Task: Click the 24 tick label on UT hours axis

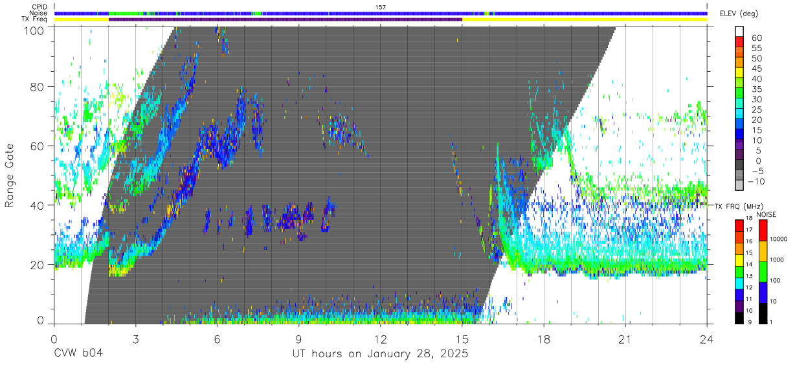Action: pos(707,339)
